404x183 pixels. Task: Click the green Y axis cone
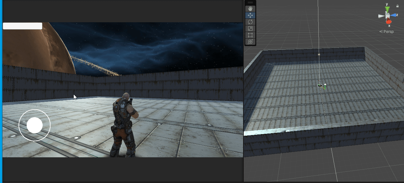pyautogui.click(x=387, y=9)
